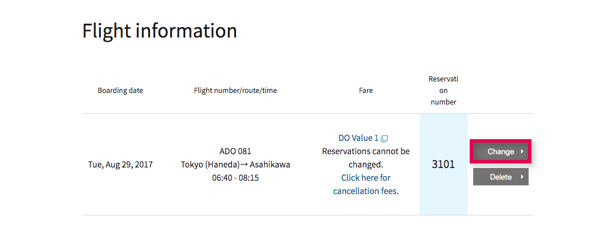
Task: Click the new-window icon beside DO Value 1
Action: pos(384,139)
